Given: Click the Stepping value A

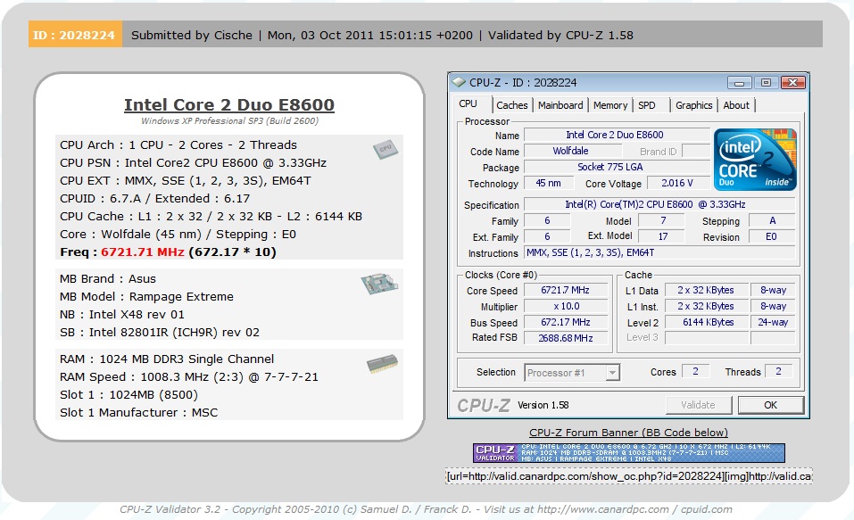Looking at the screenshot, I should coord(771,220).
